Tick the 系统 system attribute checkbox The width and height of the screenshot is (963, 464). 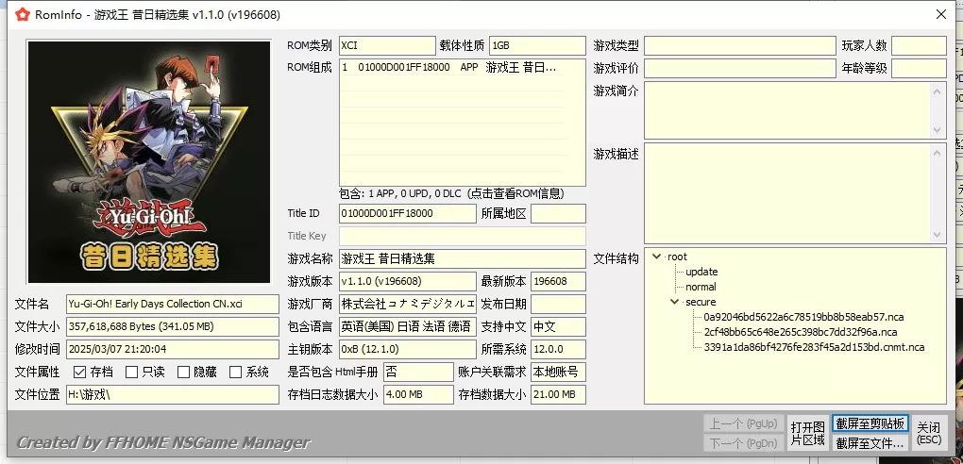(237, 372)
